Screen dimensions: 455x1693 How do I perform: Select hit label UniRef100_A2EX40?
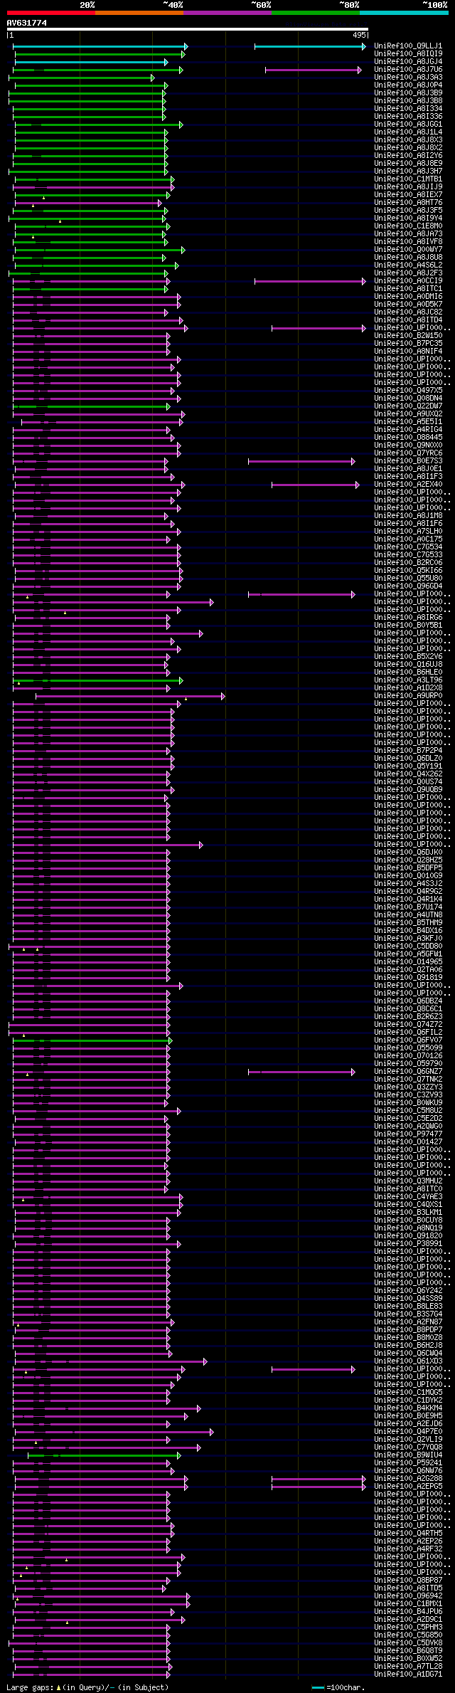[x=408, y=484]
